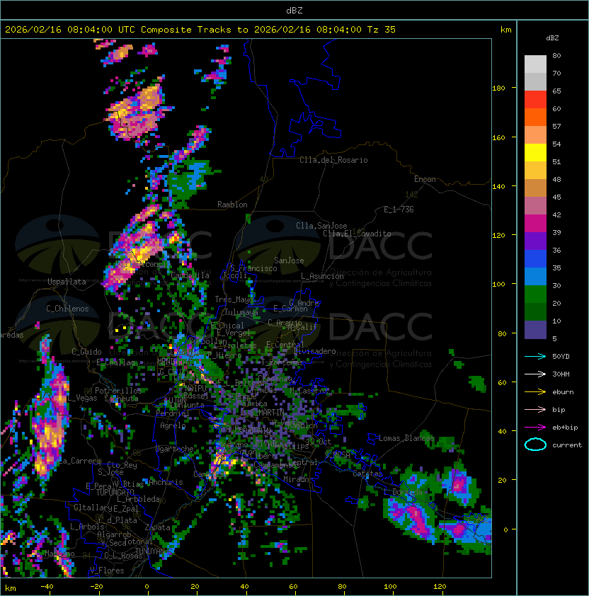Click the 'Ugarteche' map label
The image size is (589, 596).
(175, 449)
